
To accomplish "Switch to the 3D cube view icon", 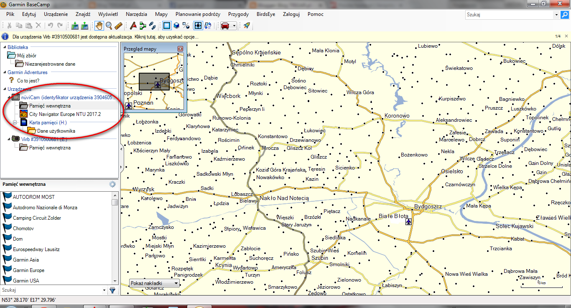I will click(177, 26).
